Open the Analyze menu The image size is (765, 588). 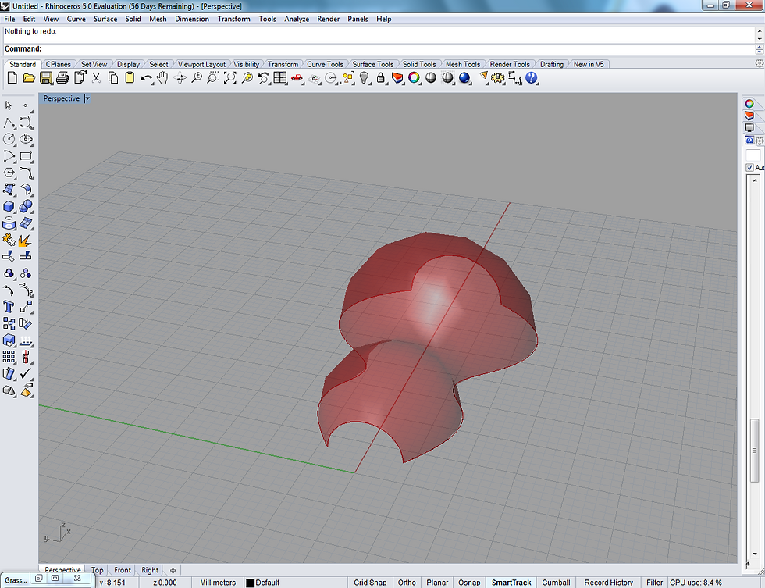(x=297, y=19)
